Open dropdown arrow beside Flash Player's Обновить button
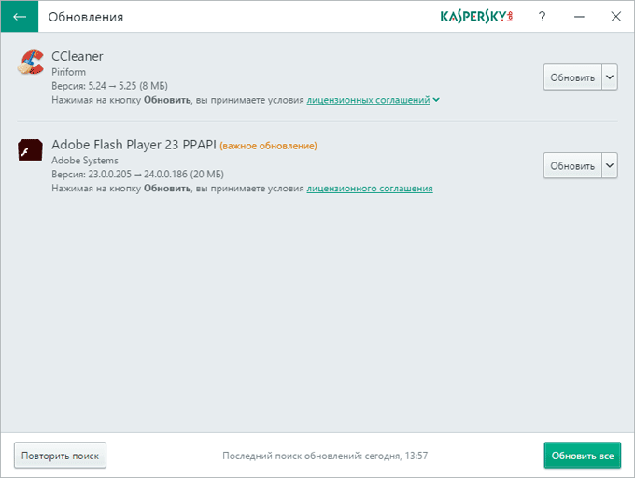The height and width of the screenshot is (478, 635). coord(610,165)
